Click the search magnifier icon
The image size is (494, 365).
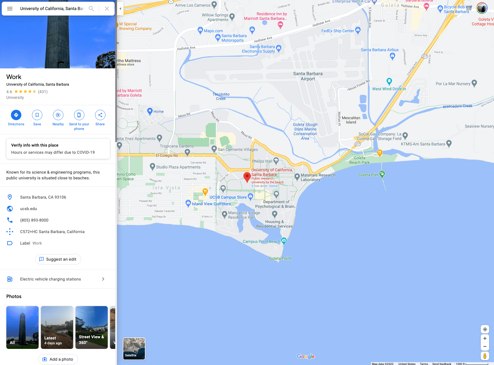[x=91, y=9]
